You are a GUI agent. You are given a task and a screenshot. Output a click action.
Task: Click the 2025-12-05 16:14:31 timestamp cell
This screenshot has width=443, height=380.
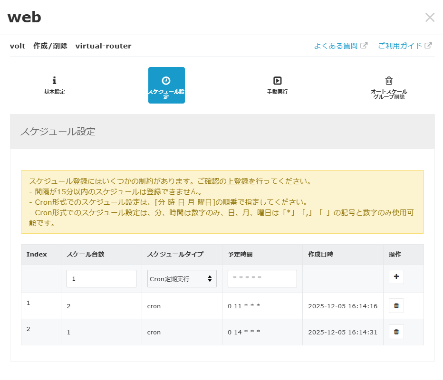(342, 332)
